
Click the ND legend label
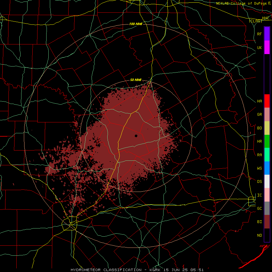(x=259, y=235)
